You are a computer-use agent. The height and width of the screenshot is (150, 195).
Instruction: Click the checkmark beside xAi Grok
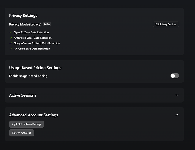(x=11, y=49)
